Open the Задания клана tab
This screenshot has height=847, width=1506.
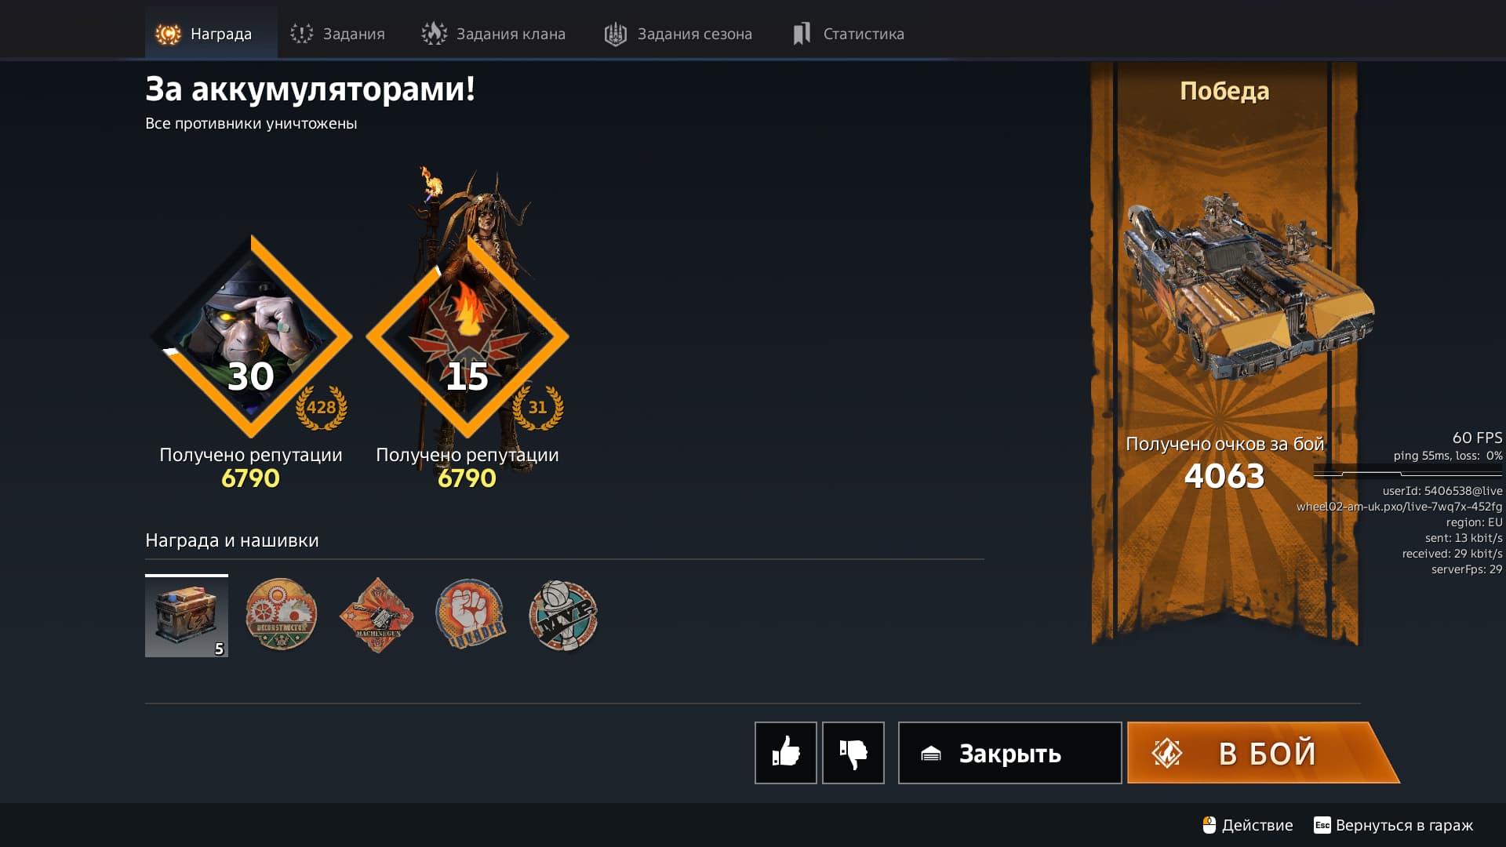pos(493,34)
